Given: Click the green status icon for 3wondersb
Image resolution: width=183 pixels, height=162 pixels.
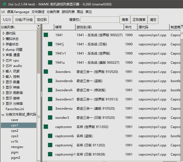Looking at the screenshot, I should tap(50, 81).
